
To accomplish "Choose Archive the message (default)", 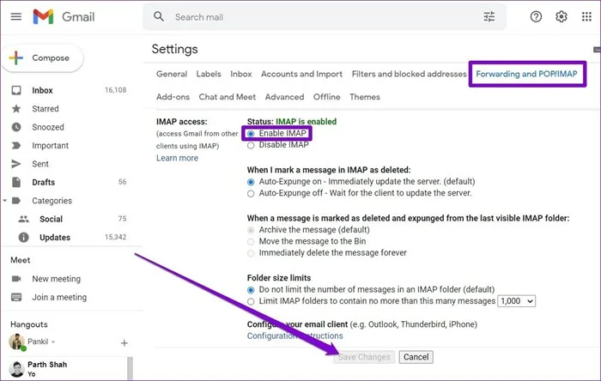I will click(251, 230).
